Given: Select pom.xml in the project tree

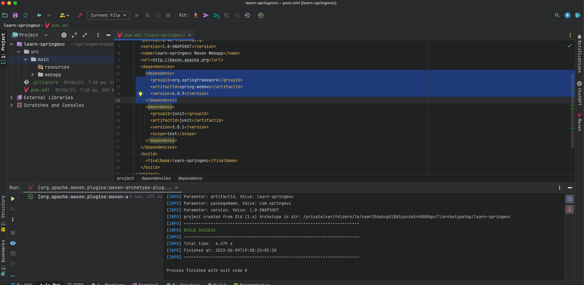Looking at the screenshot, I should click(x=40, y=90).
